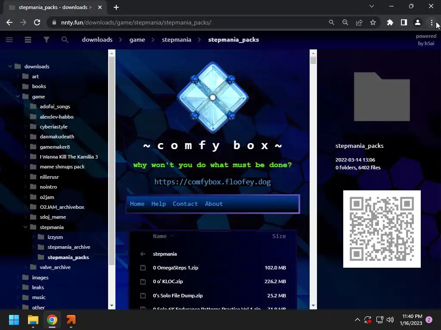Go up to parent stepmania folder row
This screenshot has width=441, height=330.
pyautogui.click(x=213, y=254)
